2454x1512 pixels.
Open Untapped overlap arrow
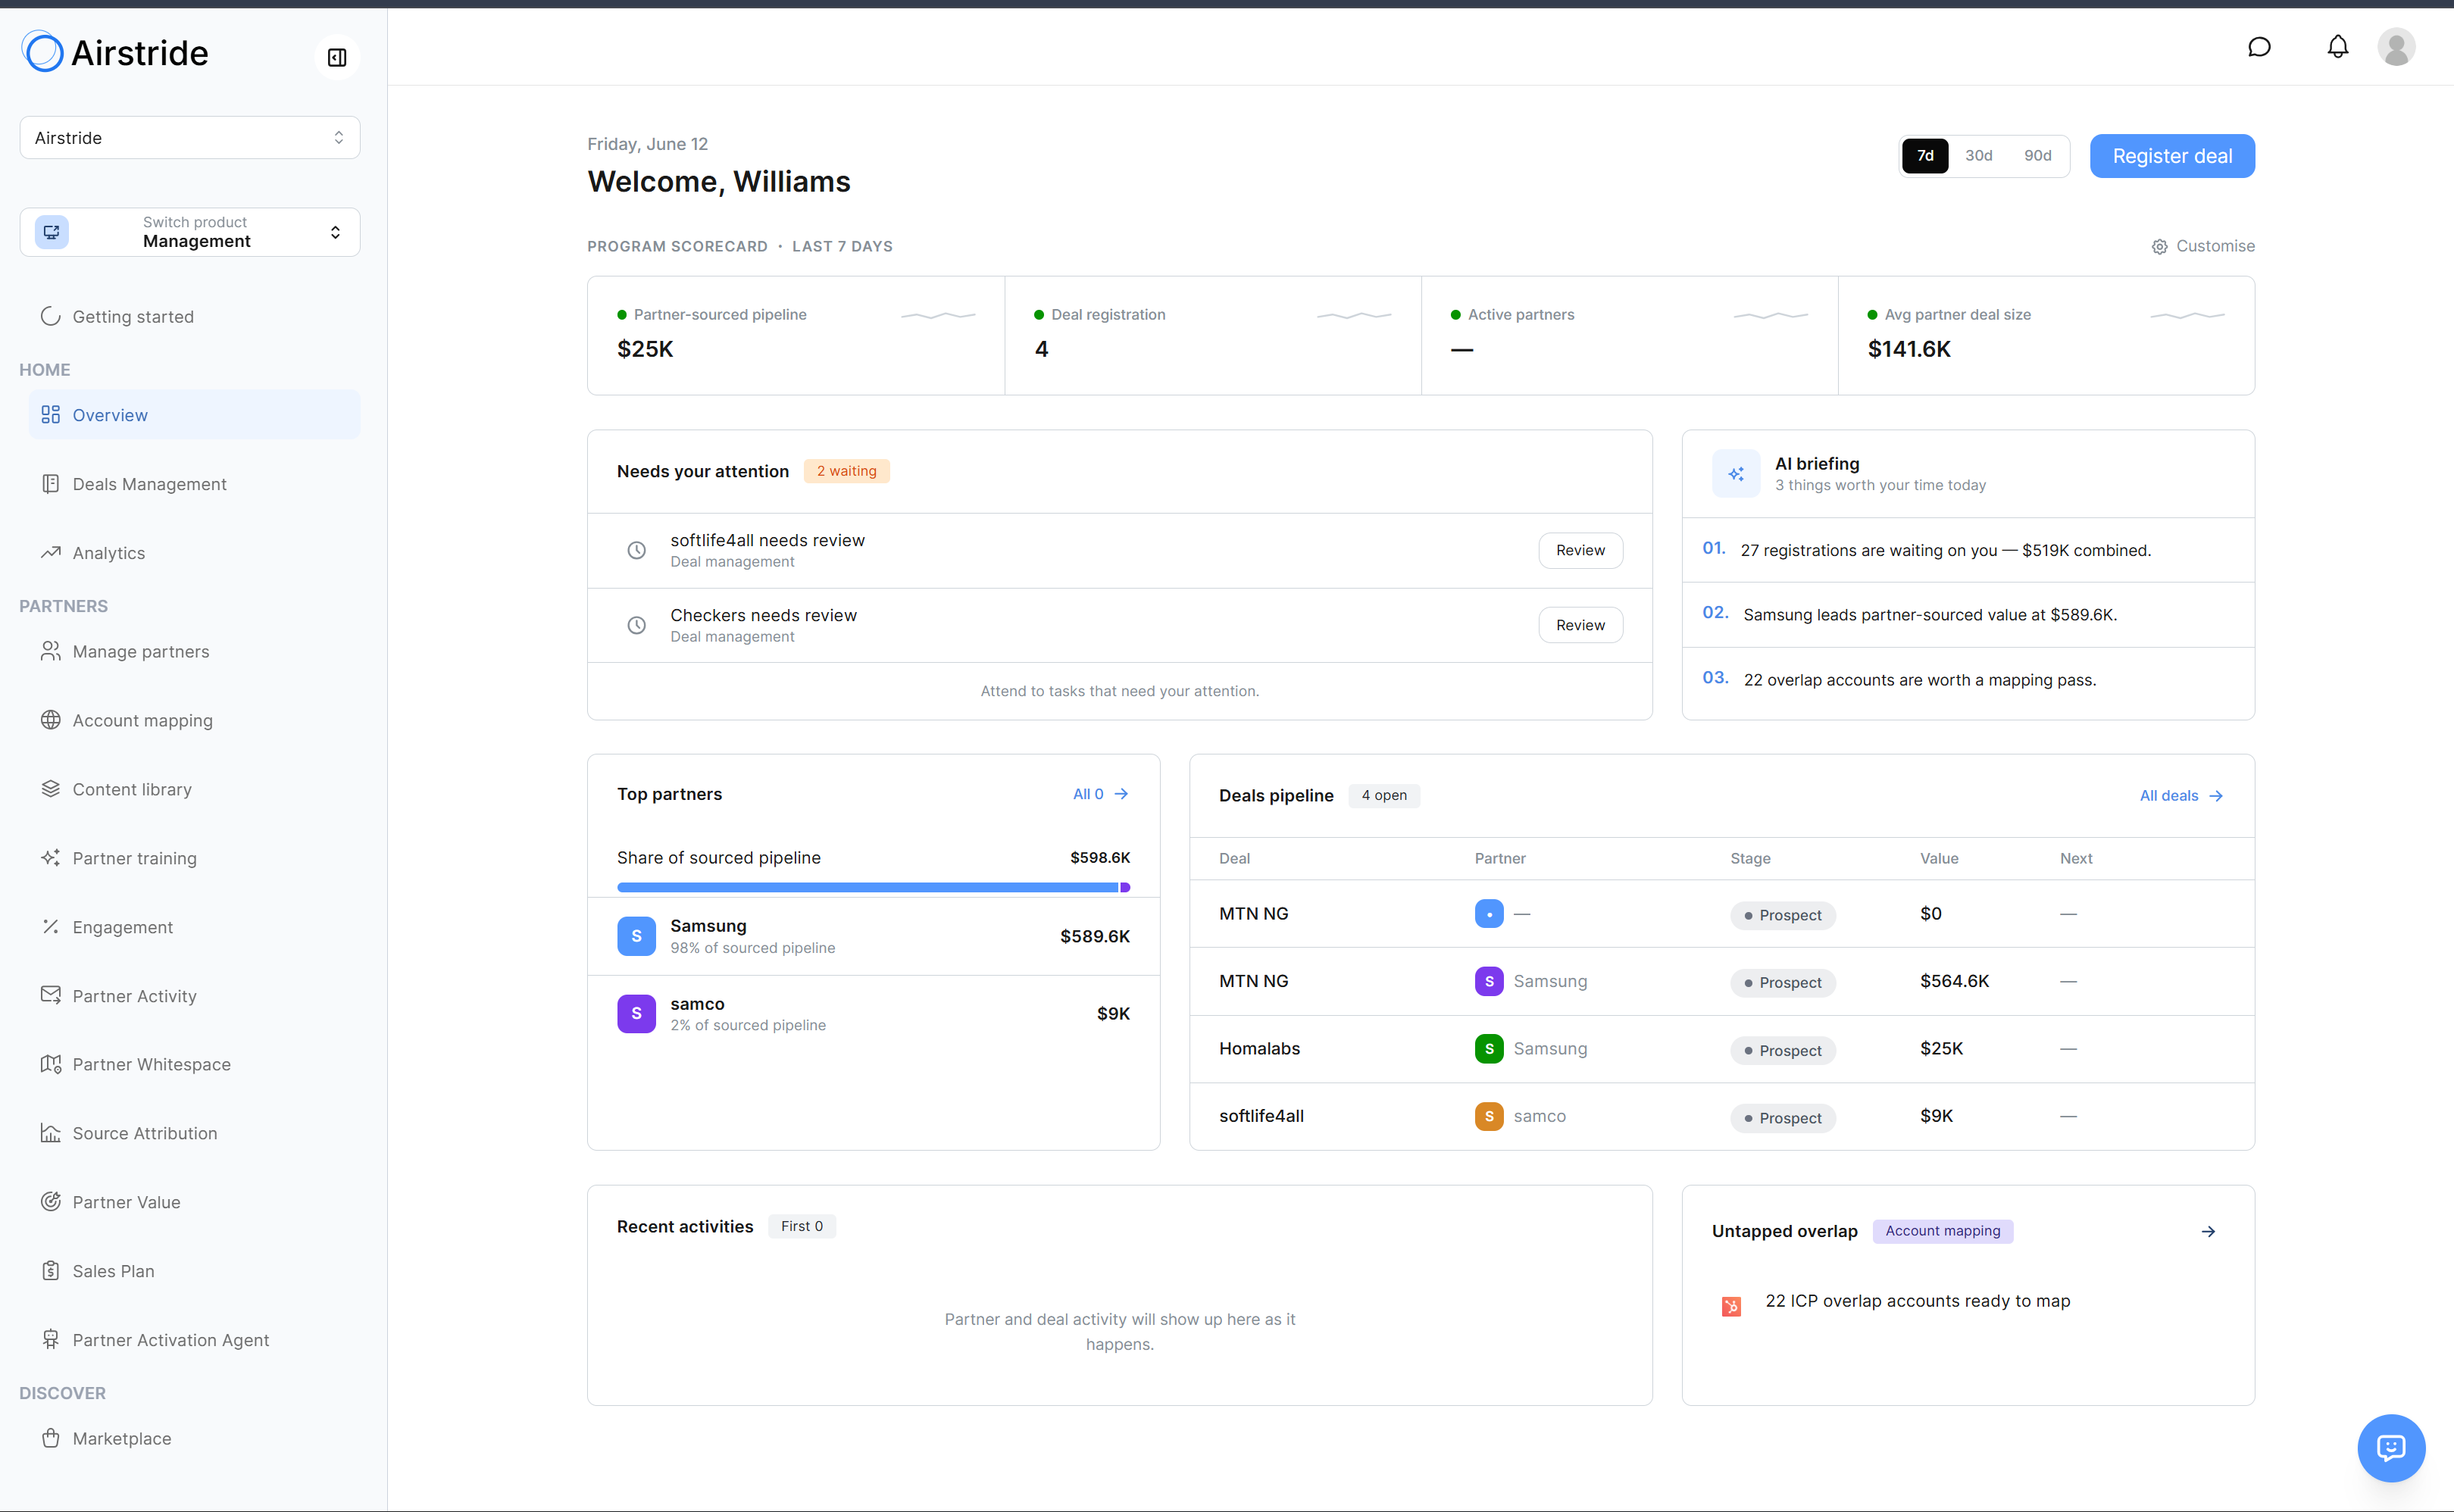pyautogui.click(x=2208, y=1231)
